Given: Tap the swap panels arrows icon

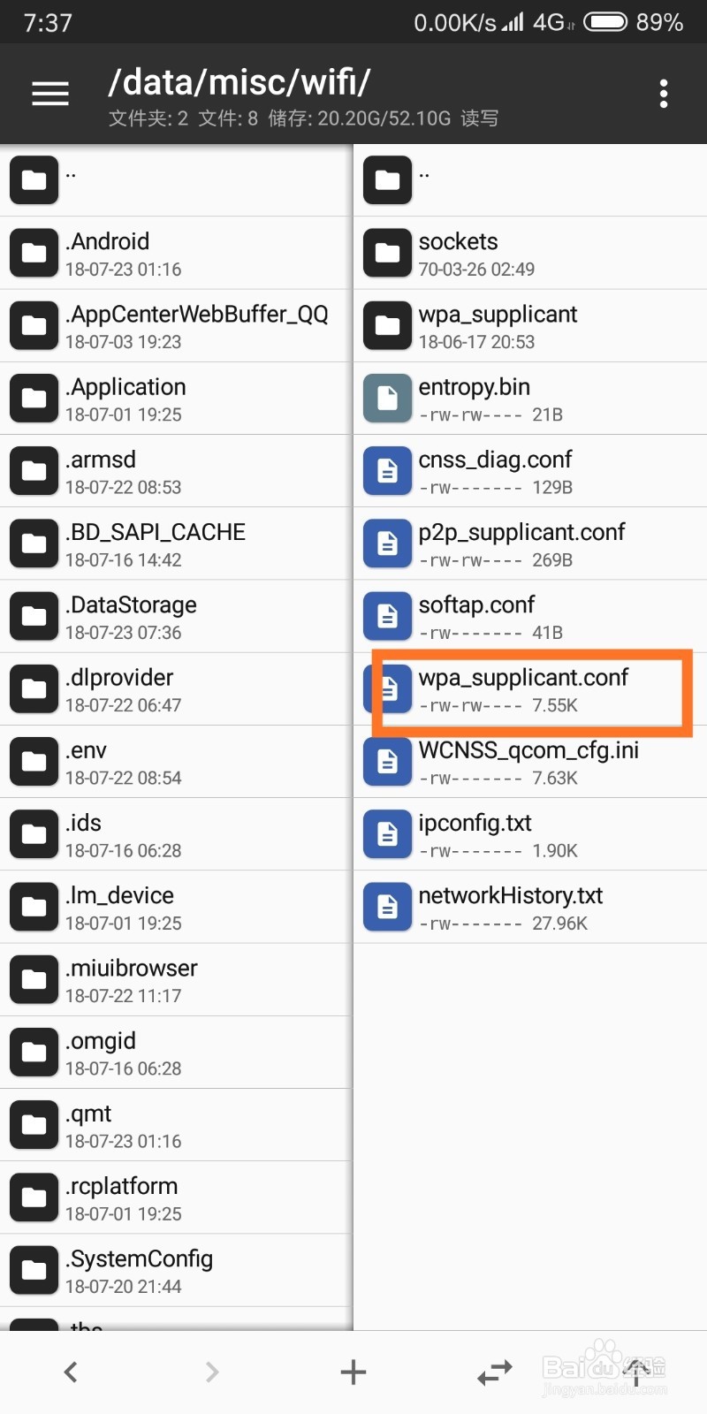Looking at the screenshot, I should pyautogui.click(x=495, y=1372).
